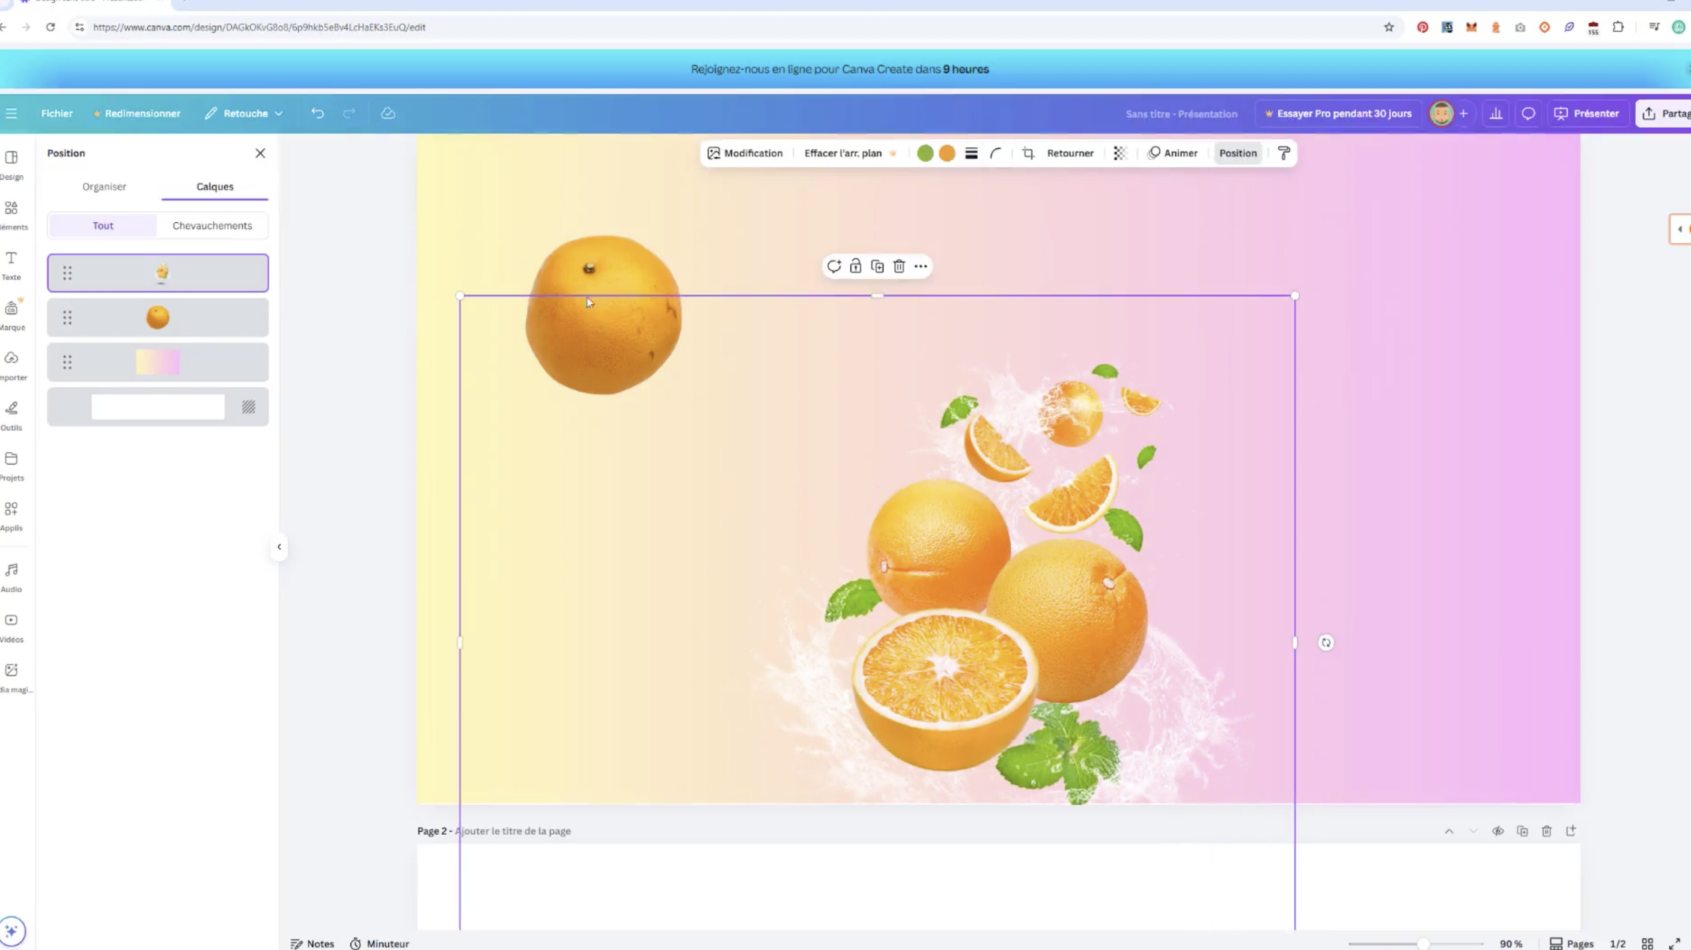Switch to Calques tab
The width and height of the screenshot is (1691, 950).
tap(215, 187)
